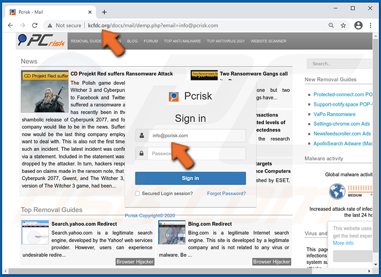Image resolution: width=381 pixels, height=277 pixels.
Task: Click the CD Projekt Red article thumbnail
Action: coord(45,91)
